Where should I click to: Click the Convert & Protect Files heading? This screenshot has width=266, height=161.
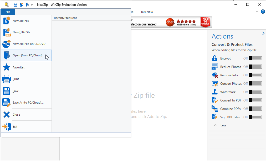232,45
